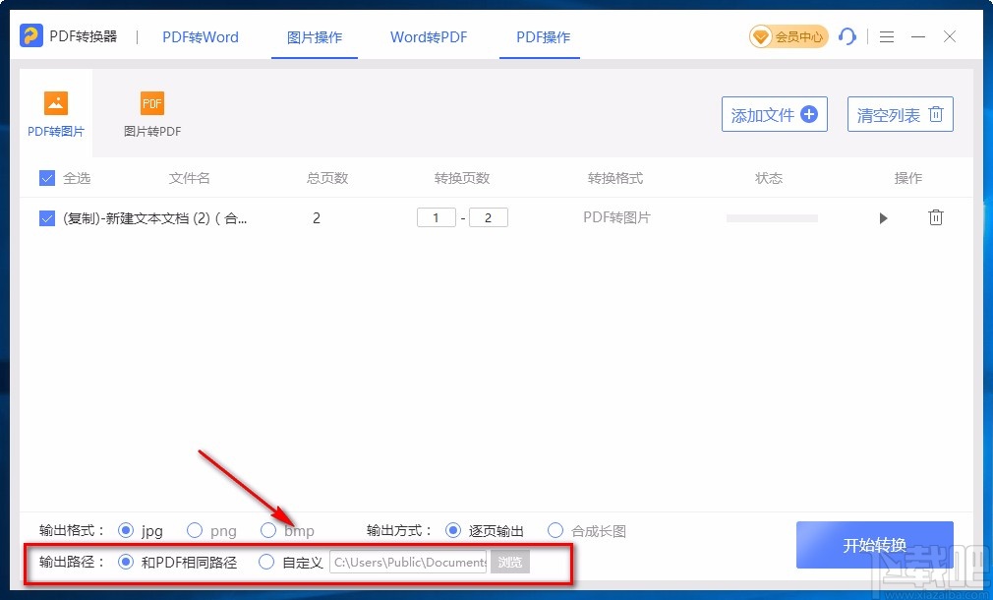Enable the 自定义 output path option
This screenshot has height=600, width=993.
click(x=266, y=562)
